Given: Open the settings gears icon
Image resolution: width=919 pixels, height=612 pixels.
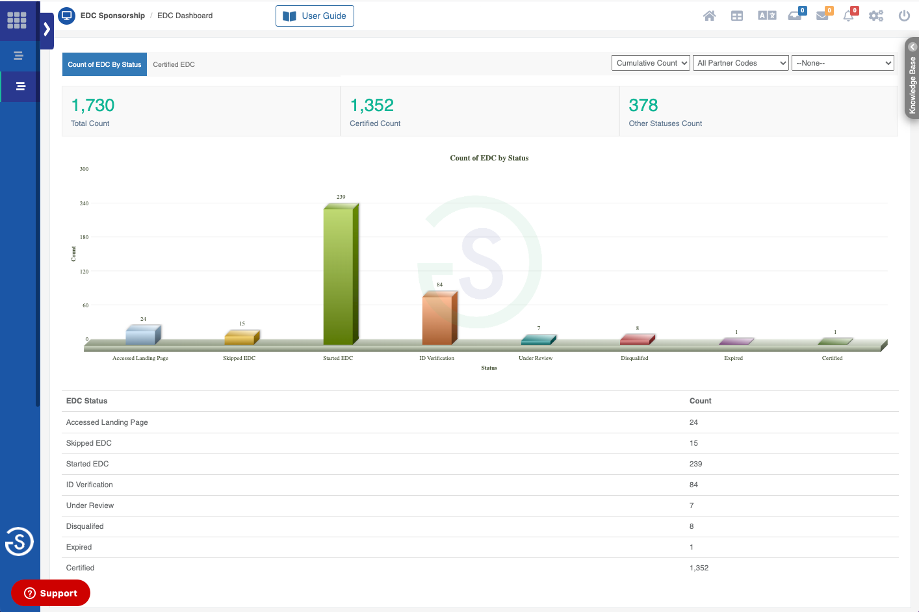Looking at the screenshot, I should coord(876,16).
